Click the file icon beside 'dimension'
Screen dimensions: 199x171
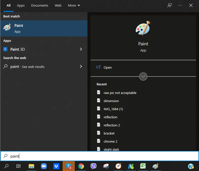click(99, 100)
